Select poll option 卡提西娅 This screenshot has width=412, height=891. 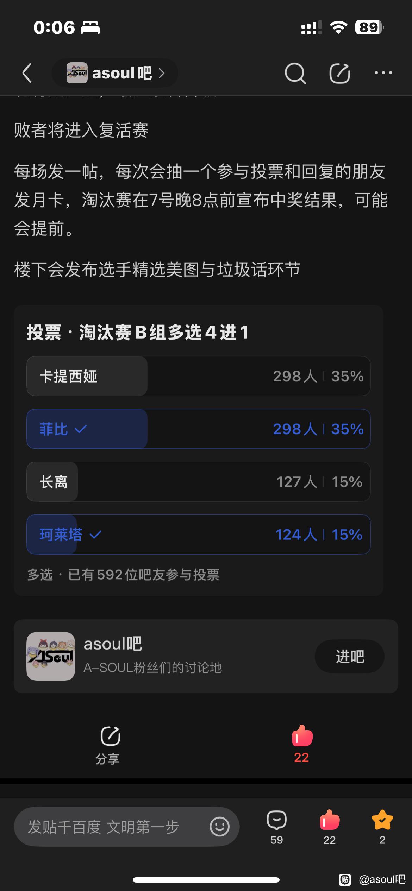pyautogui.click(x=198, y=376)
